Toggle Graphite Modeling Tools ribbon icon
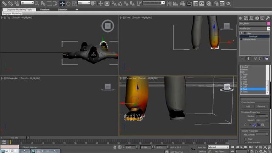Viewport: 272px width, 153px height. pyautogui.click(x=189, y=3)
